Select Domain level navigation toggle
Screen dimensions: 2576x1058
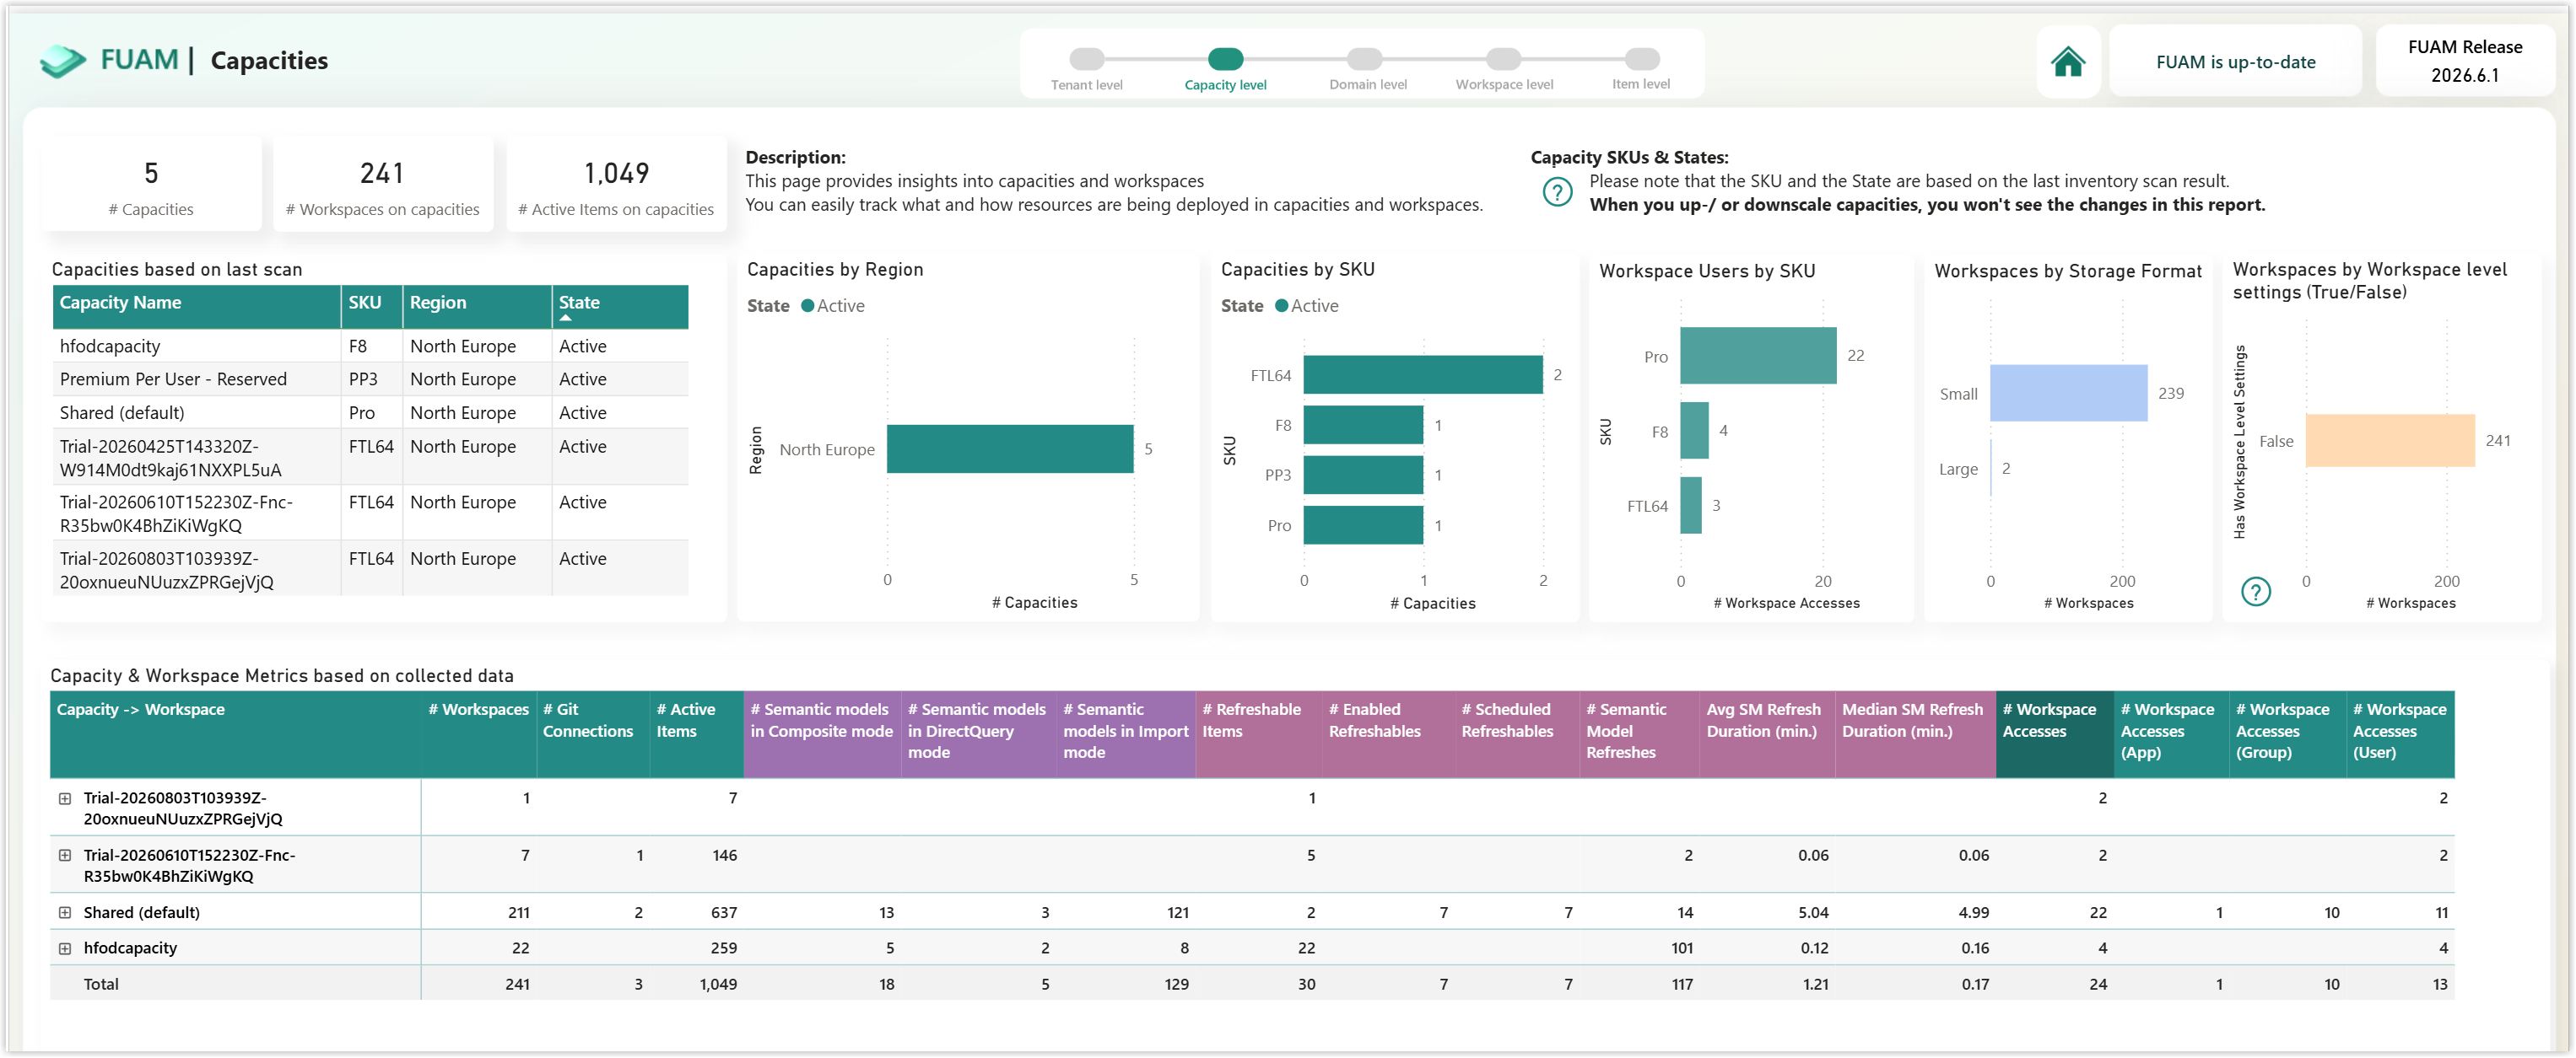coord(1364,59)
